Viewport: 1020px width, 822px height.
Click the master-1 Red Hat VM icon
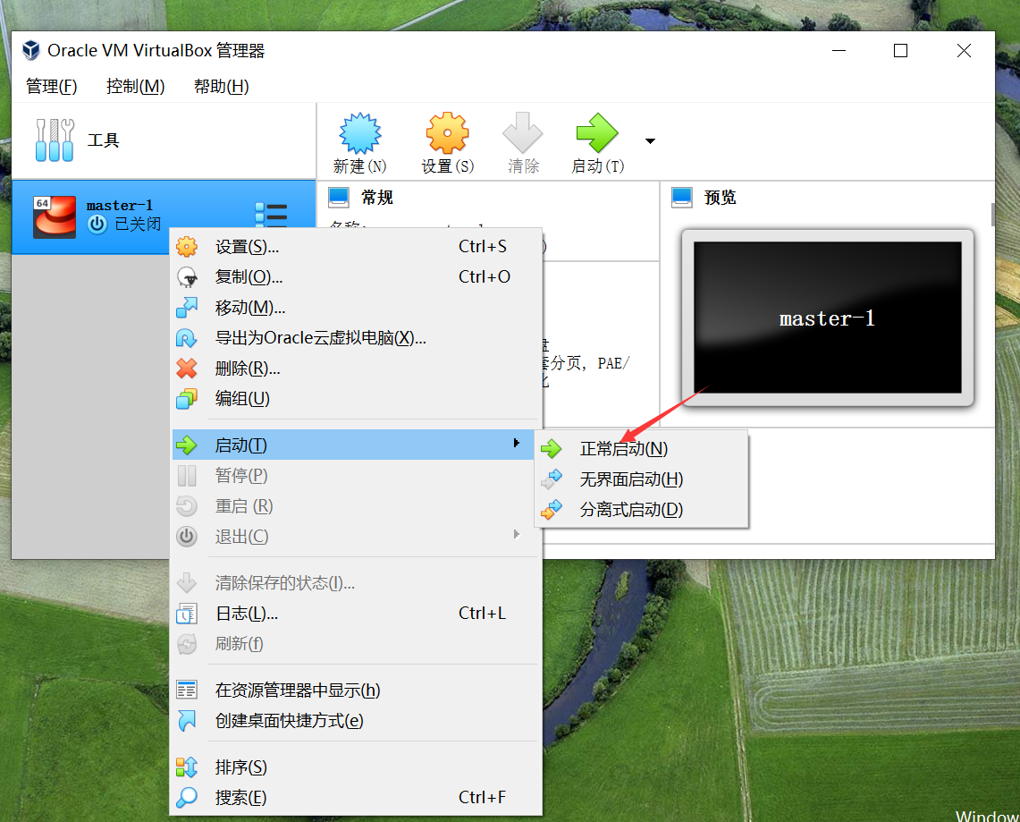[55, 217]
